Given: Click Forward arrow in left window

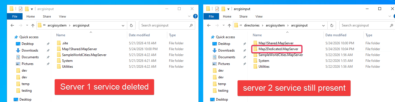Looking at the screenshot, I should tap(20, 25).
